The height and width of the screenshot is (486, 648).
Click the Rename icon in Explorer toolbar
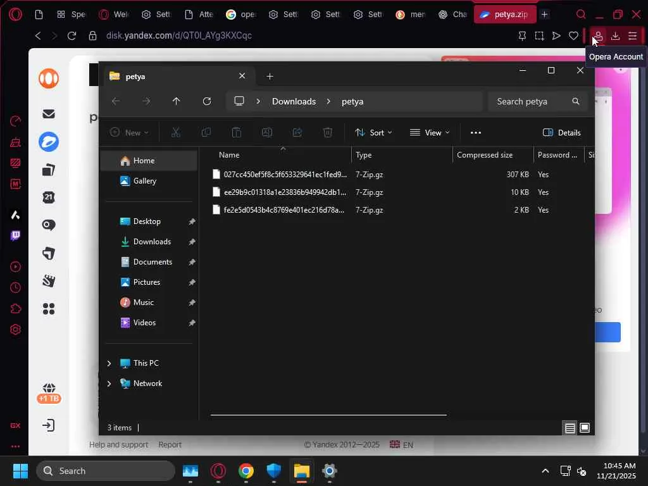tap(266, 133)
